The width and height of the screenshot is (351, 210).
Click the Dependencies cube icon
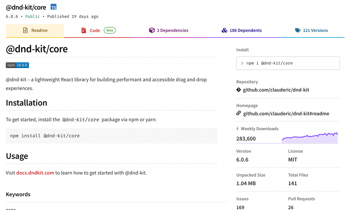click(x=152, y=31)
